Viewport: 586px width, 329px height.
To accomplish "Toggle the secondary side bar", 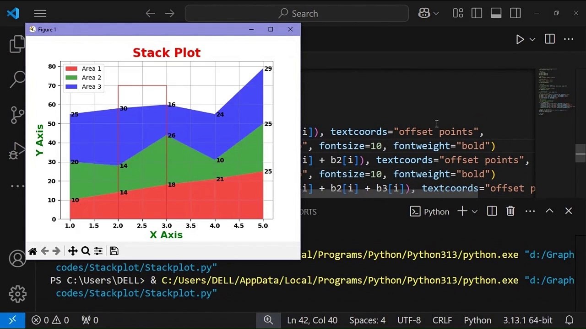I will [515, 14].
